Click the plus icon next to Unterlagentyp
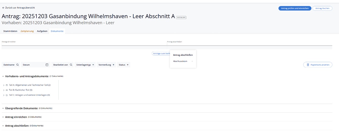339x138 pixels. [93, 65]
